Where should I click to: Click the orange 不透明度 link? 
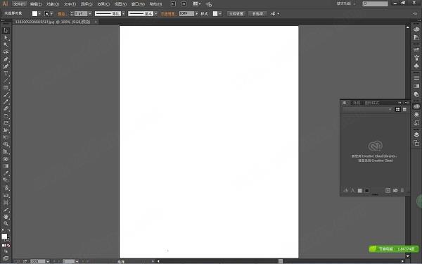[168, 14]
